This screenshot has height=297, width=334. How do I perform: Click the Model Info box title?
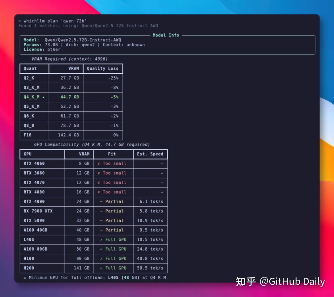[166, 35]
